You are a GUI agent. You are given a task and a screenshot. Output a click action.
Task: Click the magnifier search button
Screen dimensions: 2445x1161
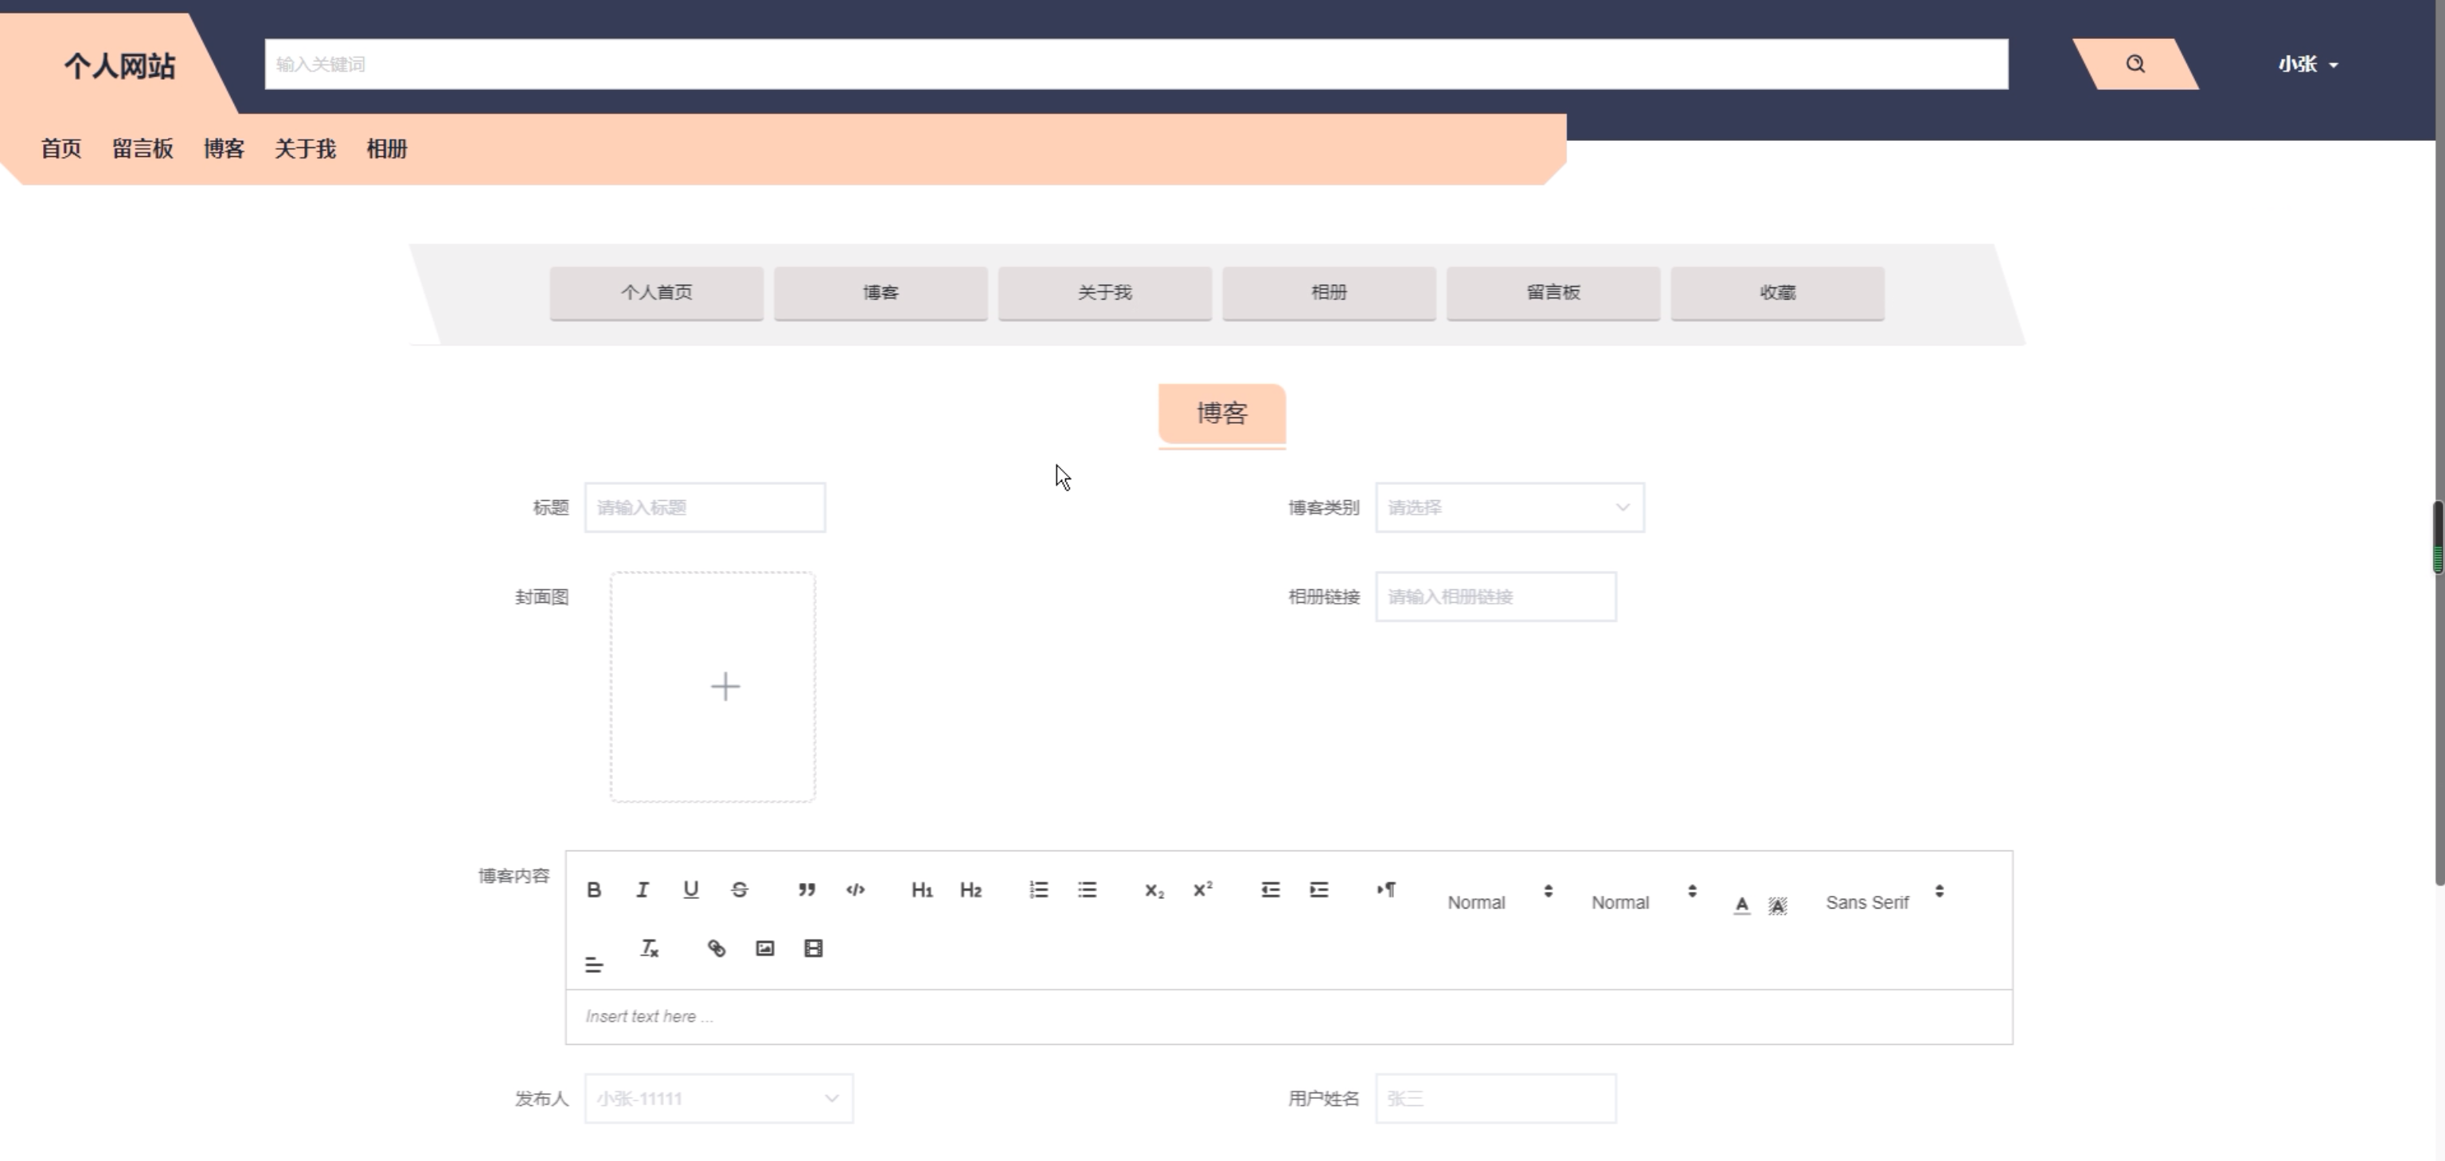point(2134,64)
